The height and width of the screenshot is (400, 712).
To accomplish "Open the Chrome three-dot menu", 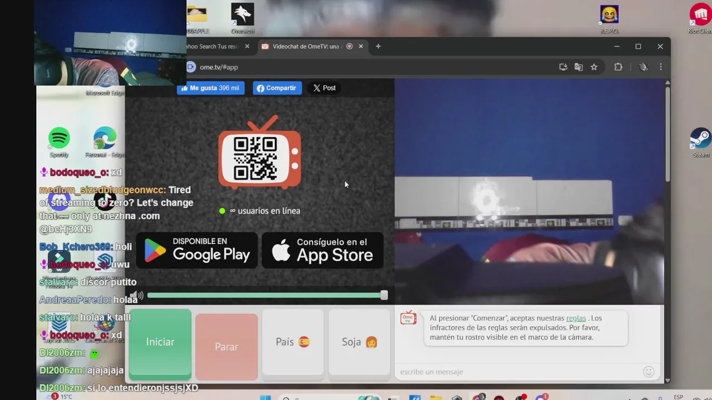I will (661, 67).
